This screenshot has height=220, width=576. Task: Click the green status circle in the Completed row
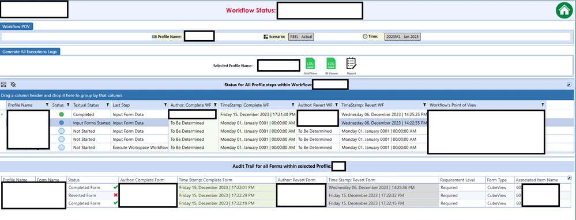(61, 114)
